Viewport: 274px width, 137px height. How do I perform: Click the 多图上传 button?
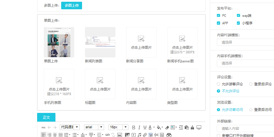coord(72,6)
